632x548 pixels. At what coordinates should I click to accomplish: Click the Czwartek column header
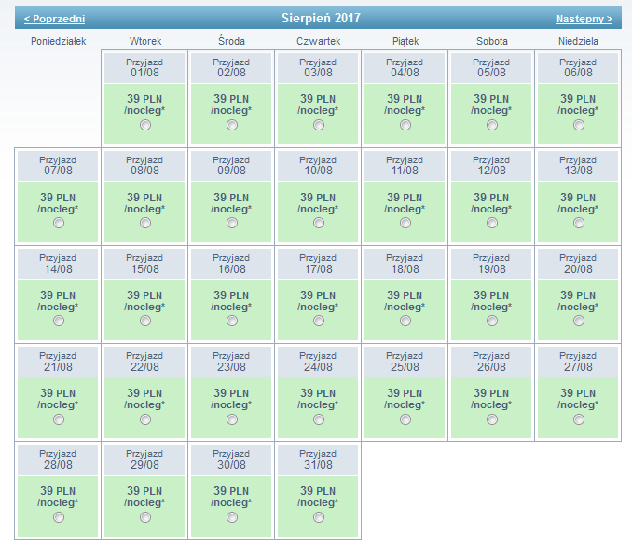[x=319, y=41]
